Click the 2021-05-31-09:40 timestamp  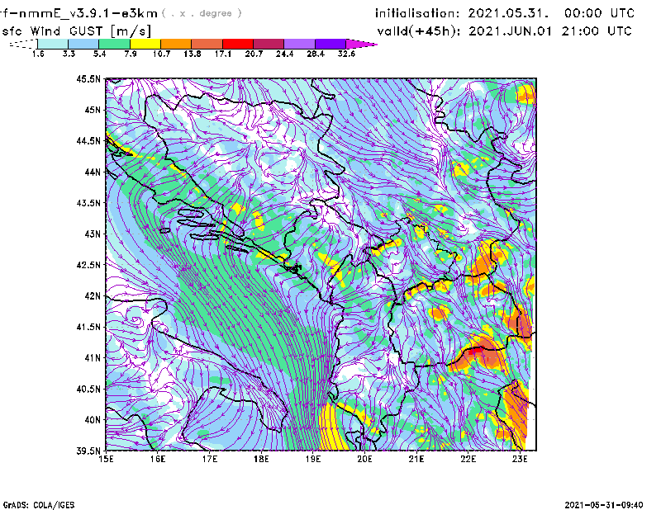click(604, 505)
